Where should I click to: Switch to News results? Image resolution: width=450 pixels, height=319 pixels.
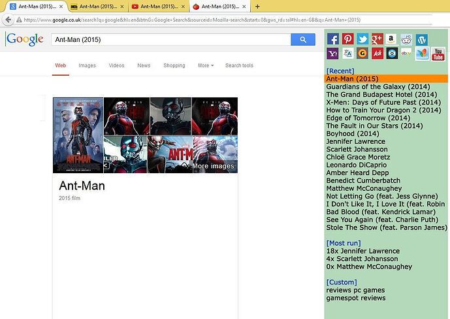(144, 65)
